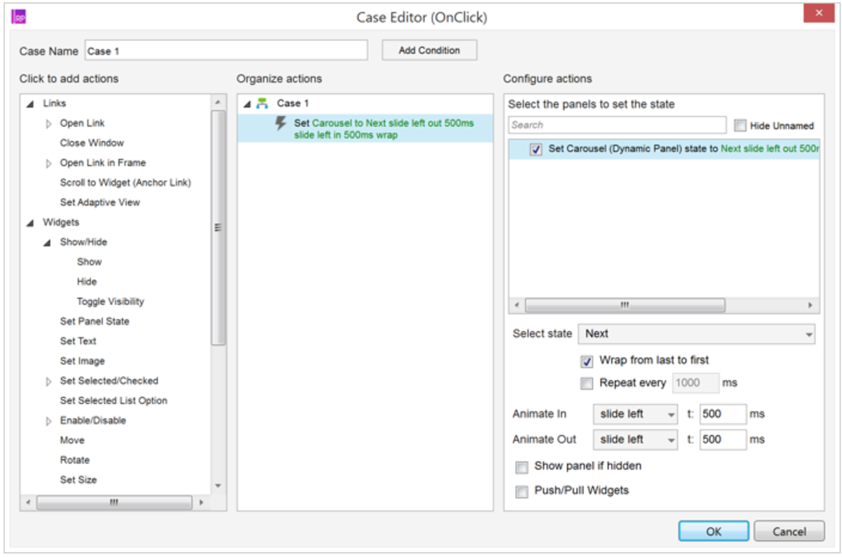The image size is (842, 557).
Task: Click the actions list scroll up arrow
Action: click(x=218, y=102)
